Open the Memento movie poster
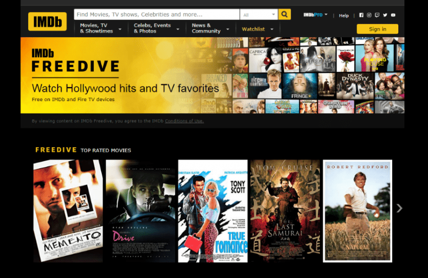The width and height of the screenshot is (428, 278). [x=68, y=211]
